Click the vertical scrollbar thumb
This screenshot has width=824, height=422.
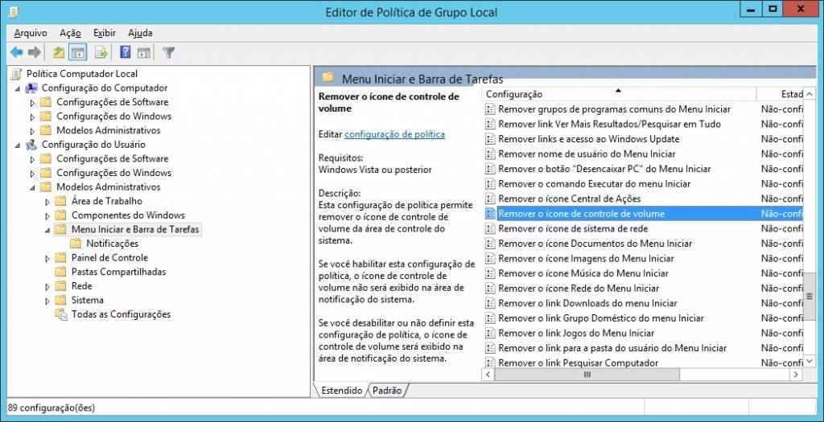(x=810, y=296)
